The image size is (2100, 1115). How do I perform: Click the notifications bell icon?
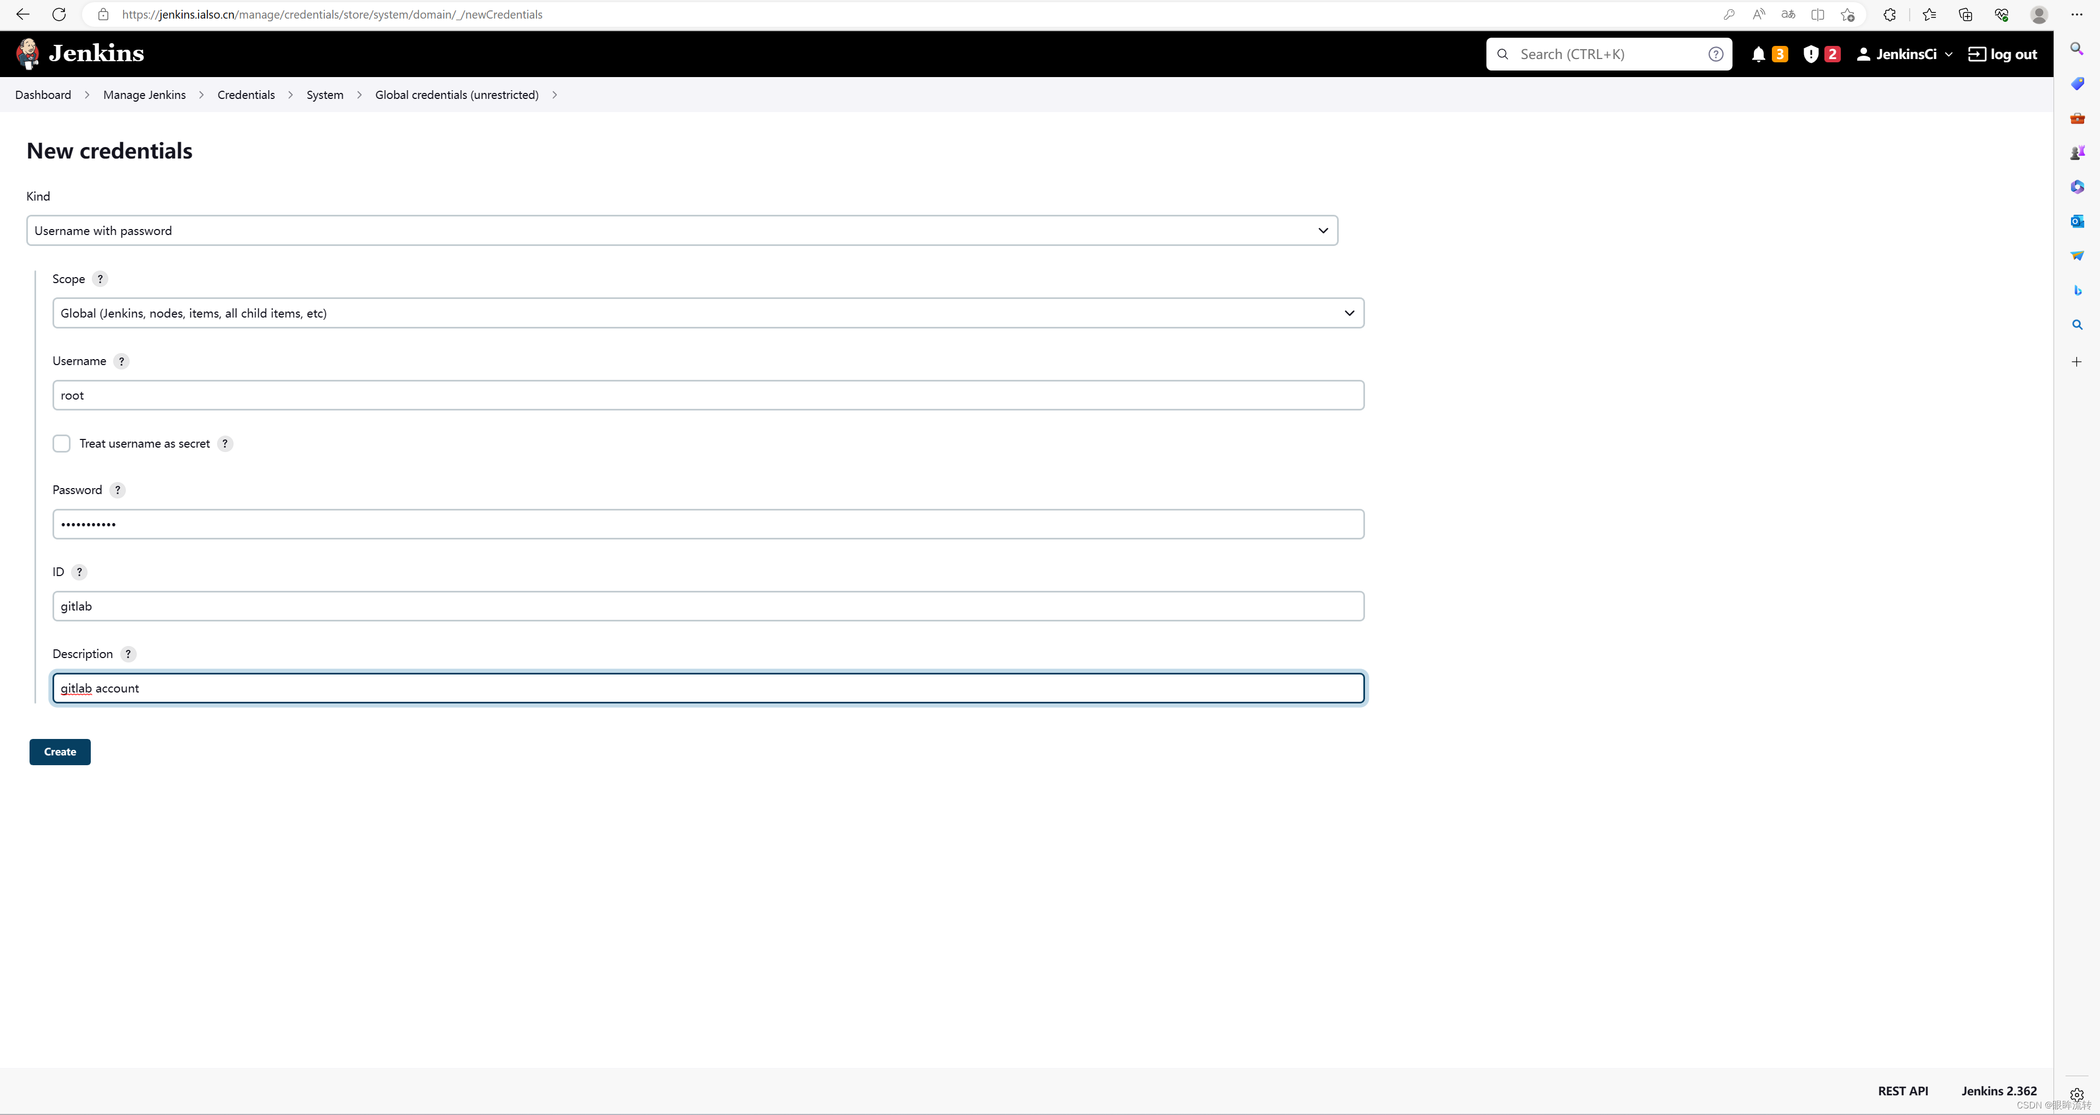1758,54
